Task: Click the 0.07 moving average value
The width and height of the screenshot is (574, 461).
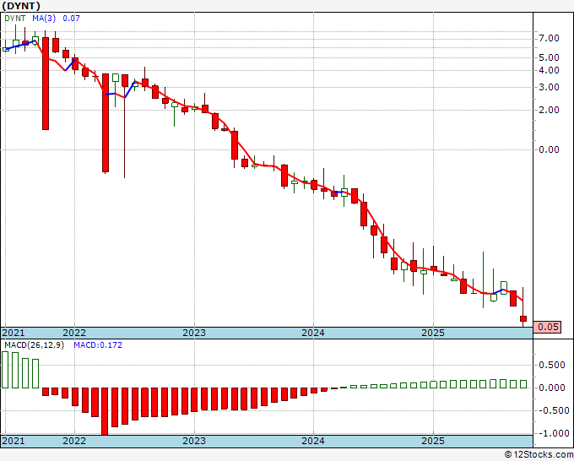Action: click(71, 18)
